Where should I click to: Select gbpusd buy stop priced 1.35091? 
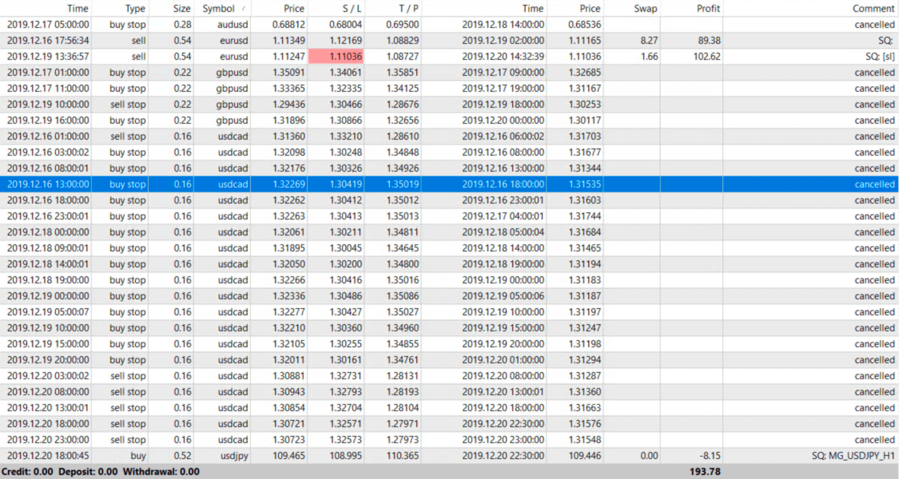pos(288,72)
